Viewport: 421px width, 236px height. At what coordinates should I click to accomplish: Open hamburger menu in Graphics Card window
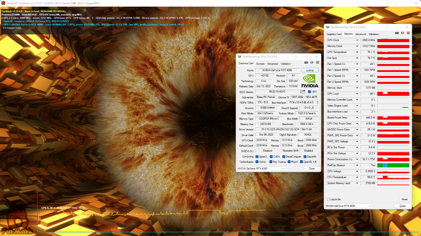coord(317,63)
